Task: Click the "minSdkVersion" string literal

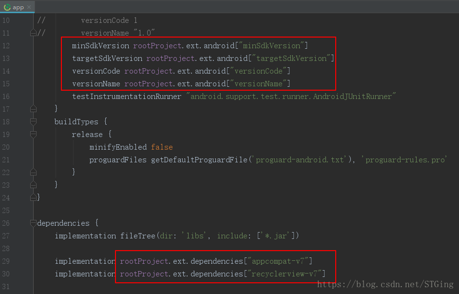Action: (271, 46)
